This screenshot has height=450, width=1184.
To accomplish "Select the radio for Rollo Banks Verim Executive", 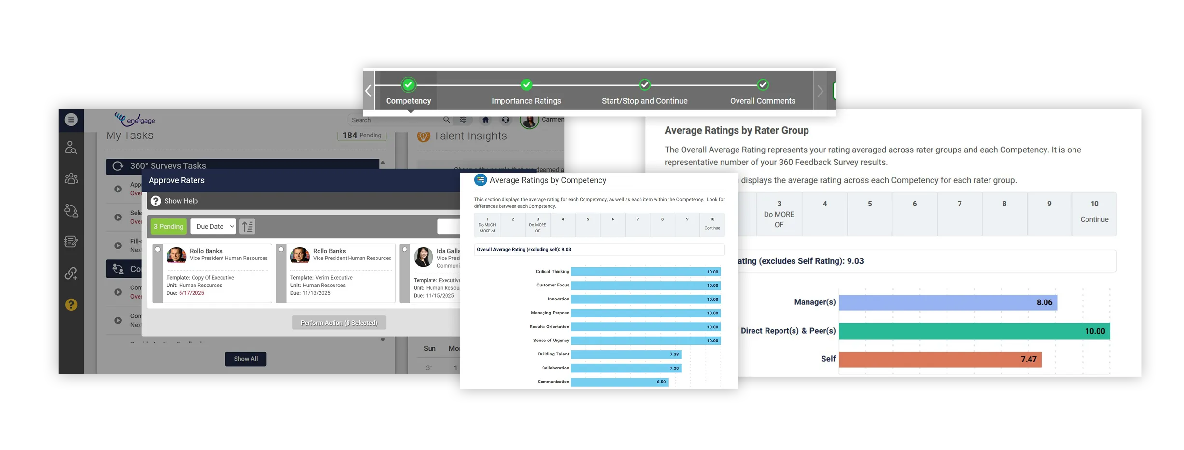I will pyautogui.click(x=281, y=249).
